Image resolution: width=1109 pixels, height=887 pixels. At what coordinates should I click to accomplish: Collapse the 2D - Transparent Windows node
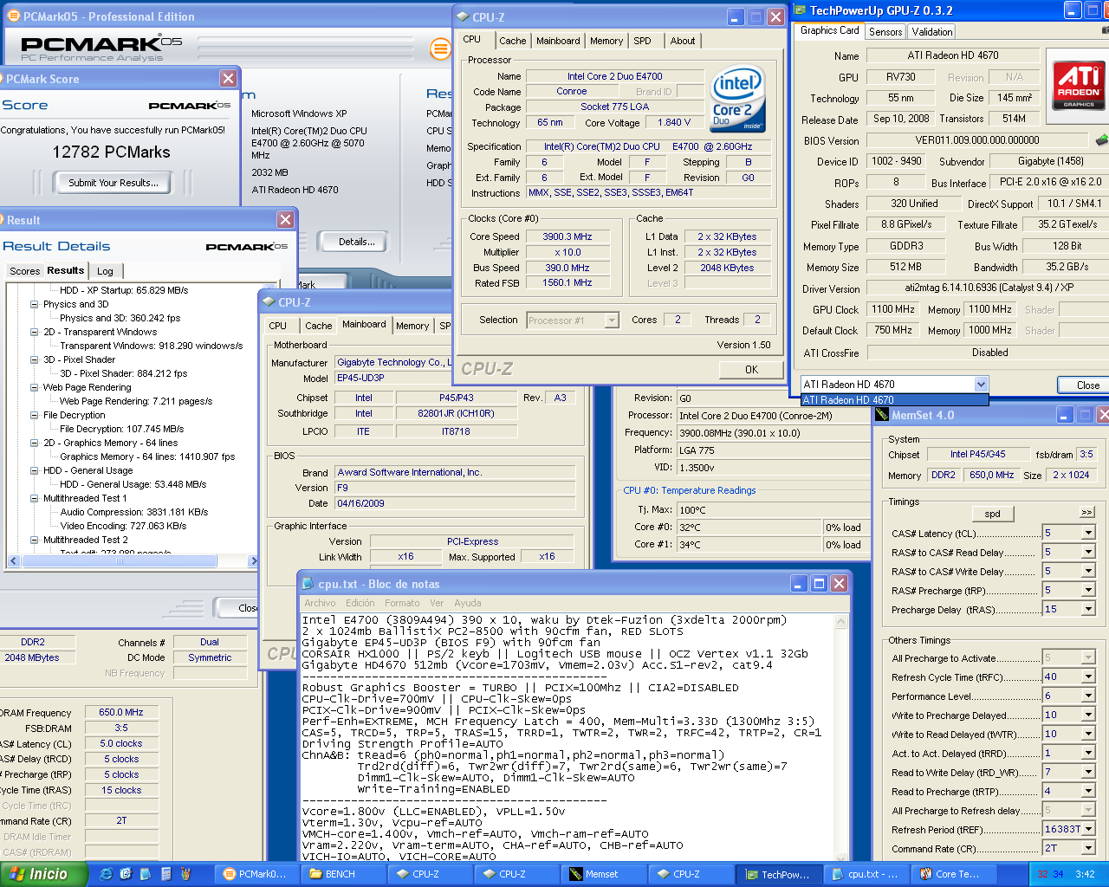(x=35, y=332)
